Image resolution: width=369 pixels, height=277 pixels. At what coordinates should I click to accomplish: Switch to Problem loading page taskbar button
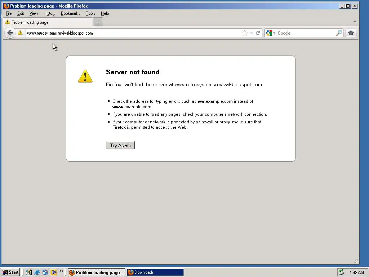97,272
